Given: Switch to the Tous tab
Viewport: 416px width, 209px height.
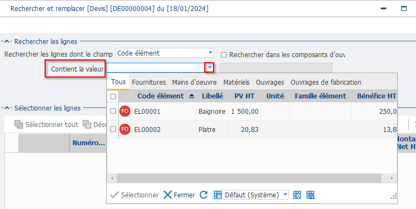Looking at the screenshot, I should coord(118,82).
